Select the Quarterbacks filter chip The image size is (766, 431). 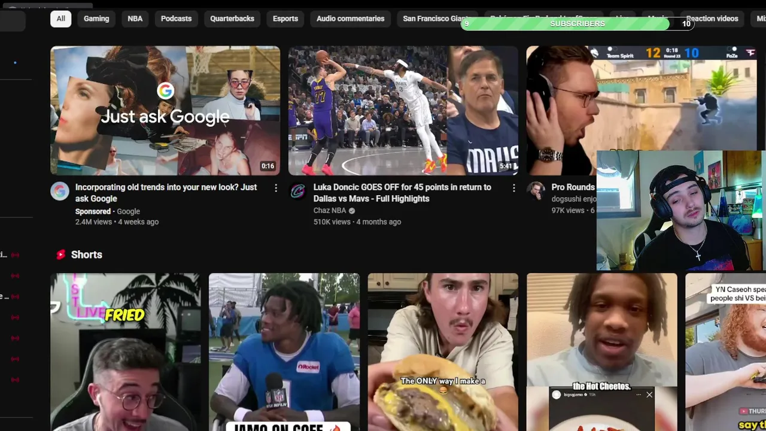[x=232, y=19]
